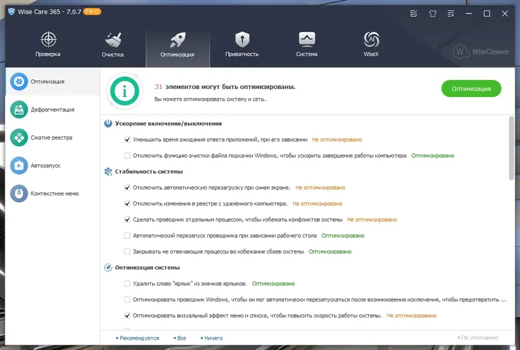The image size is (520, 350).
Task: Open the skin (T-shirt) icon in title bar
Action: (x=432, y=14)
